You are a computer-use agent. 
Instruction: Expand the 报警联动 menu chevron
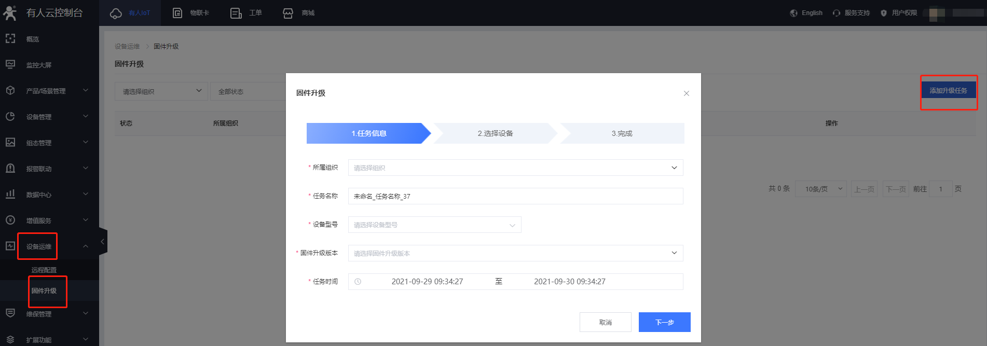click(86, 168)
